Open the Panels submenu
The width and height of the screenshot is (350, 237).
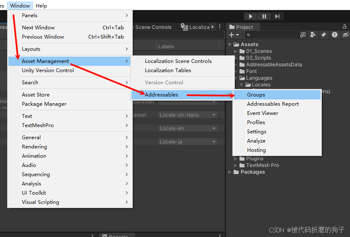[70, 16]
